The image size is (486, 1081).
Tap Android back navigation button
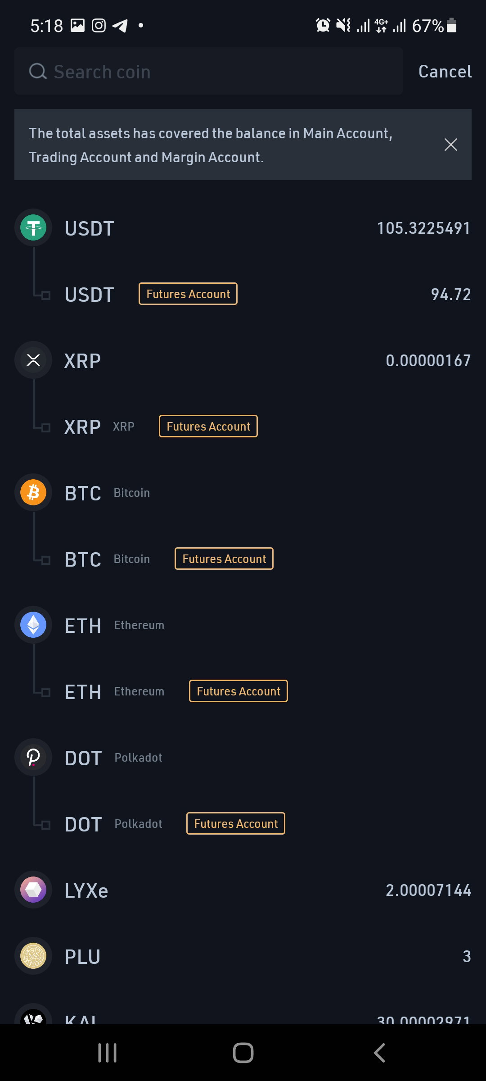(379, 1053)
